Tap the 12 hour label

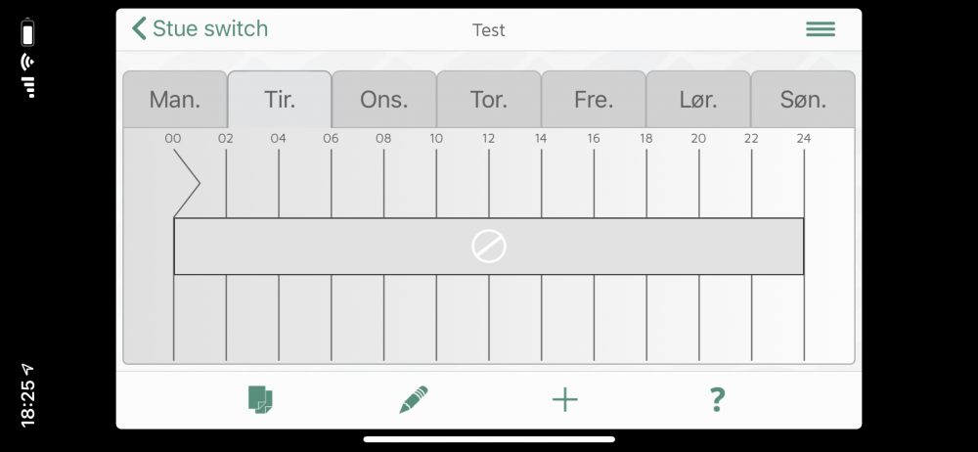point(488,139)
